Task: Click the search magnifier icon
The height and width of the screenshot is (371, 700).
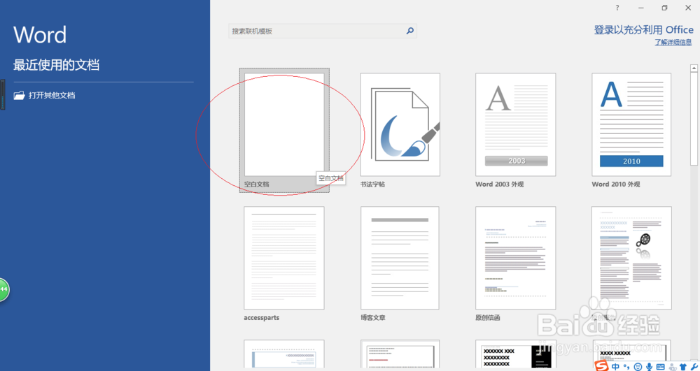Action: 409,31
